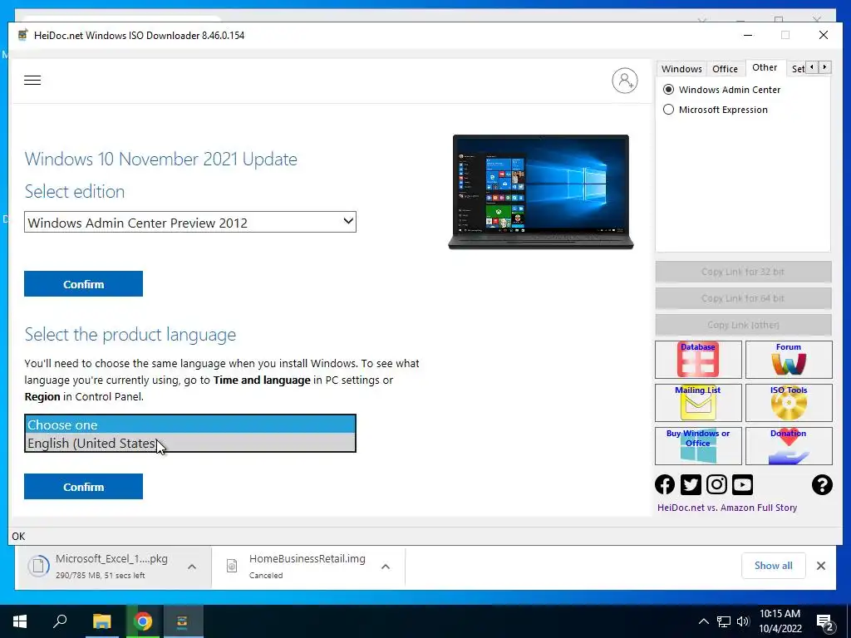851x638 pixels.
Task: Open the Database link tile
Action: [x=698, y=360]
